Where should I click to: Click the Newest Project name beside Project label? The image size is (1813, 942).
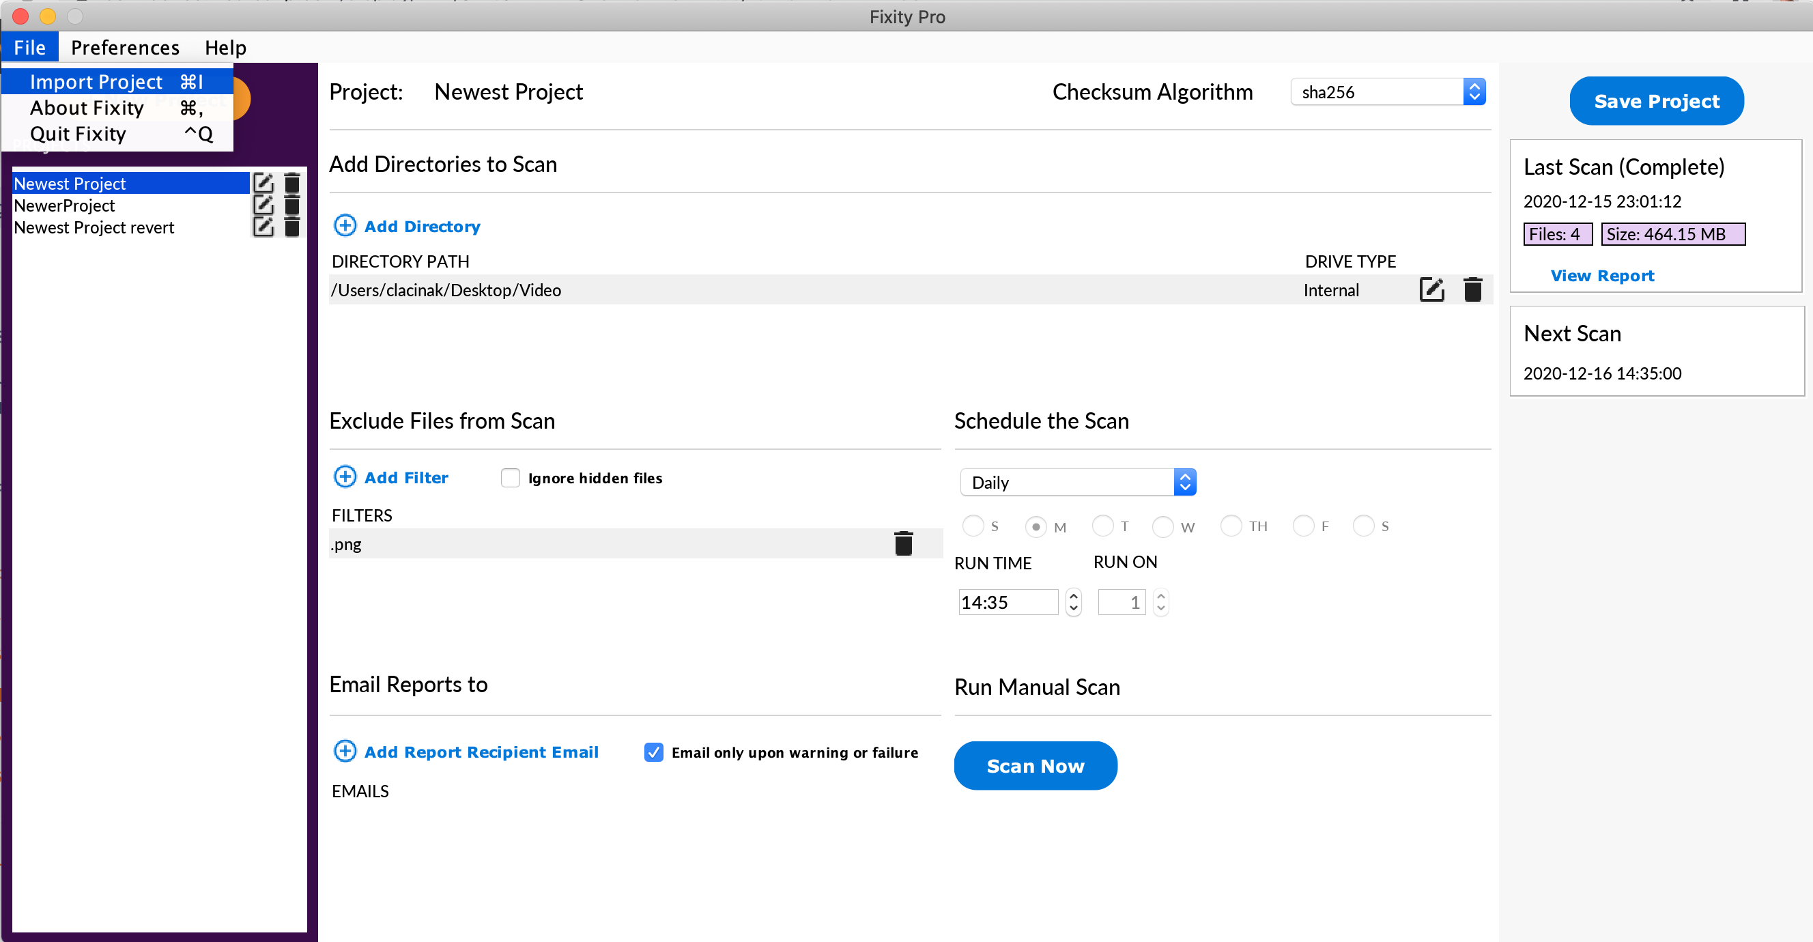(508, 91)
